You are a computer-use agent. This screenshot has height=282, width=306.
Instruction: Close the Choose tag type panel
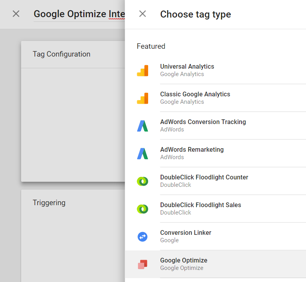[143, 14]
